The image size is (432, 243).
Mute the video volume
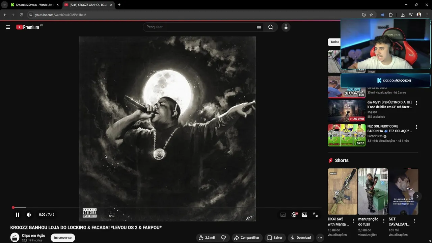(29, 215)
